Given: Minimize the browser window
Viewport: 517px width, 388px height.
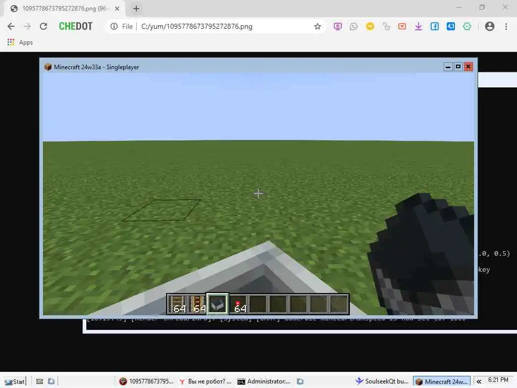Looking at the screenshot, I should tap(459, 7).
